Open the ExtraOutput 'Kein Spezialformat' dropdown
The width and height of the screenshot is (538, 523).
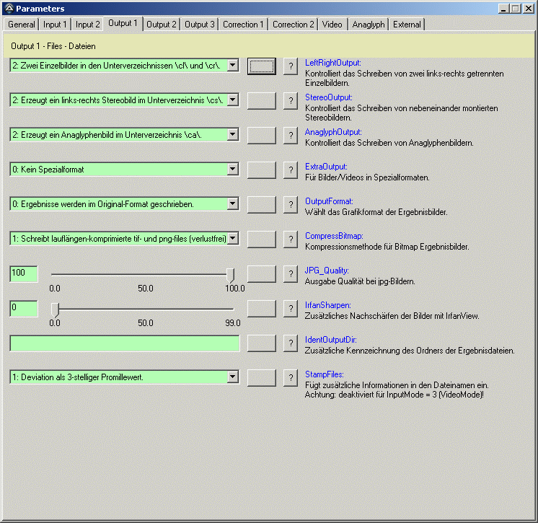point(232,170)
